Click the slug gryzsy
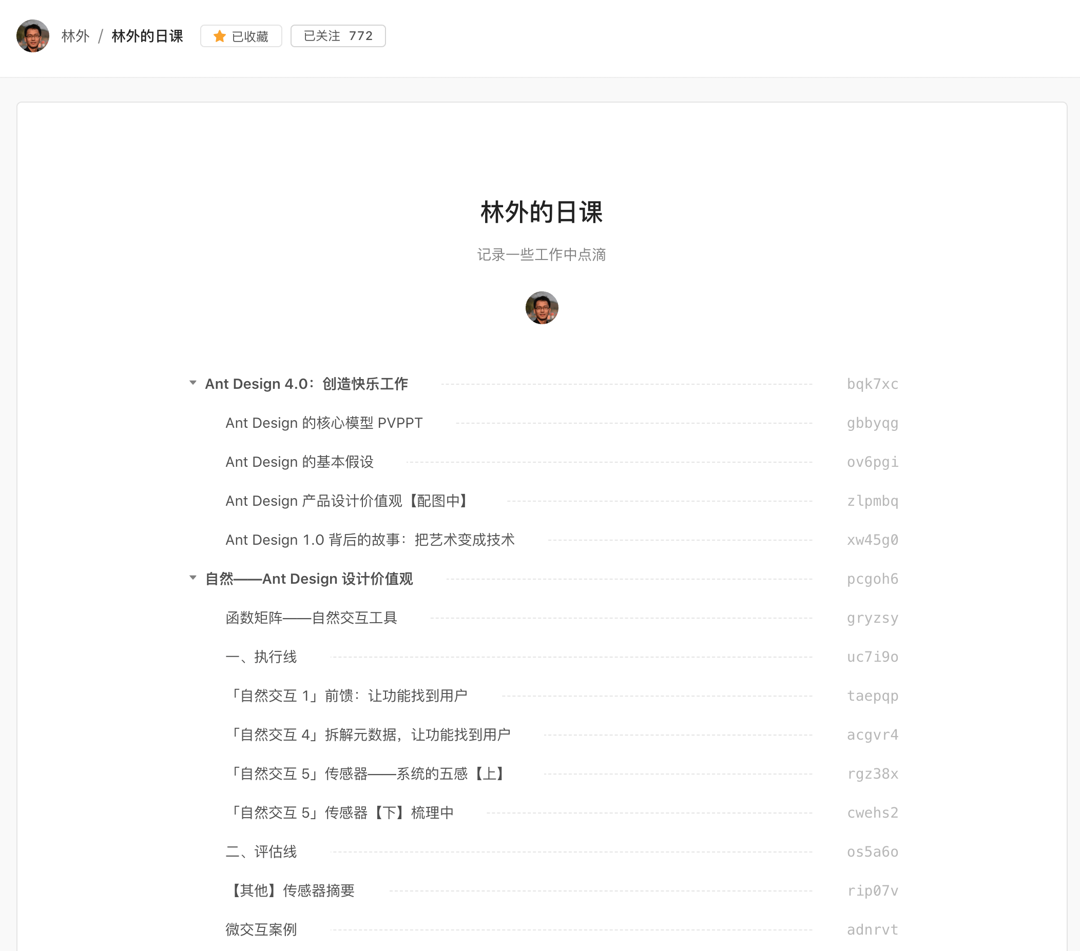Screen dimensions: 1080x951 872,618
